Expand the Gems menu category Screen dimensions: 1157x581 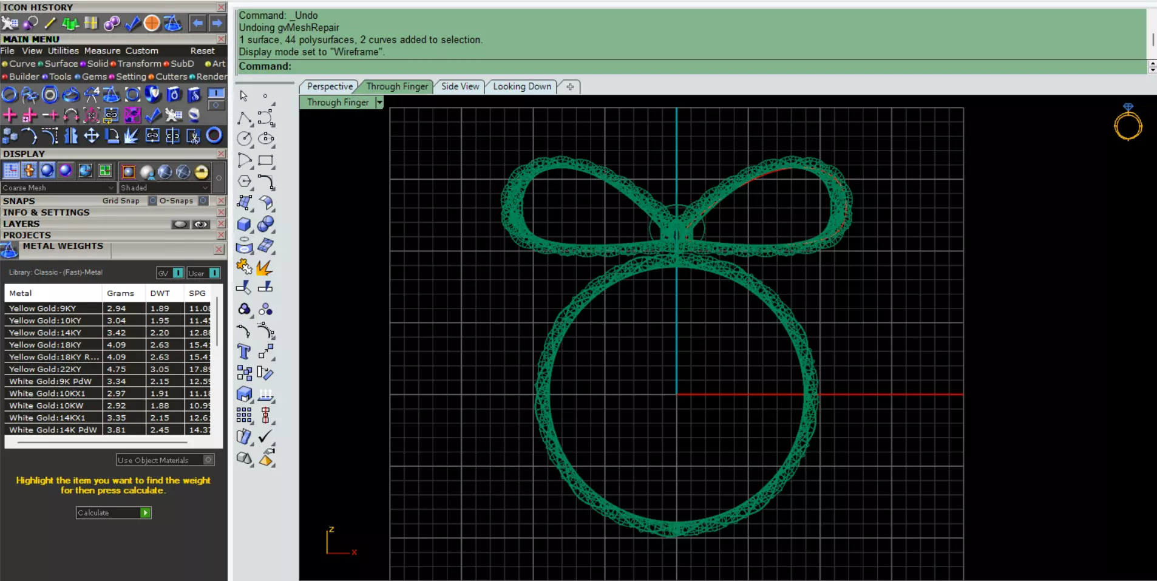(x=91, y=76)
